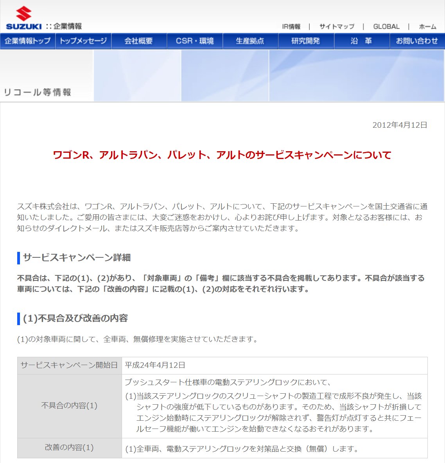Open the IR情報 link
This screenshot has height=463, width=445.
click(x=291, y=27)
